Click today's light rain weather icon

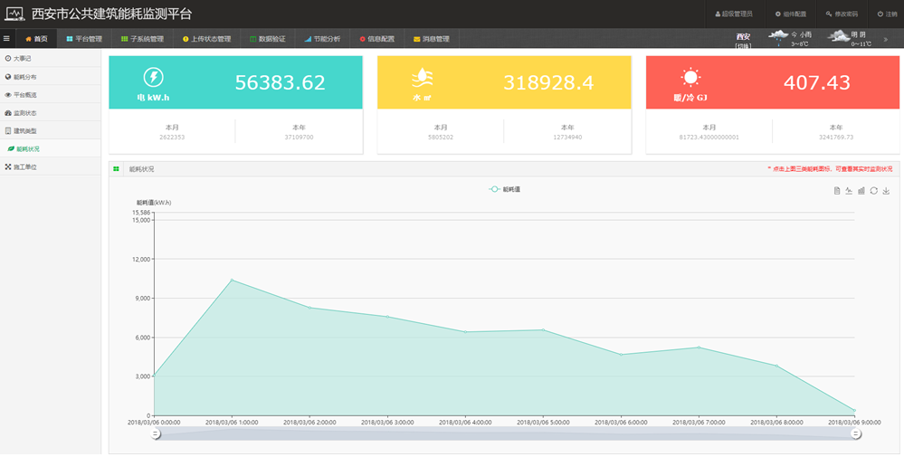coord(778,37)
